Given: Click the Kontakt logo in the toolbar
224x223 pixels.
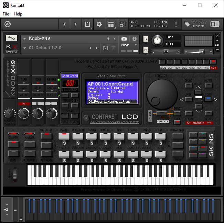Looking at the screenshot, I should pos(8,24).
